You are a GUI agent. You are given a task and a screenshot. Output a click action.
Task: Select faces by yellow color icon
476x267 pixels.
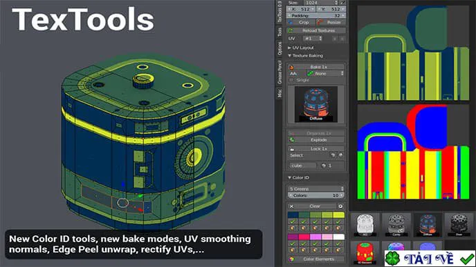tap(338, 228)
